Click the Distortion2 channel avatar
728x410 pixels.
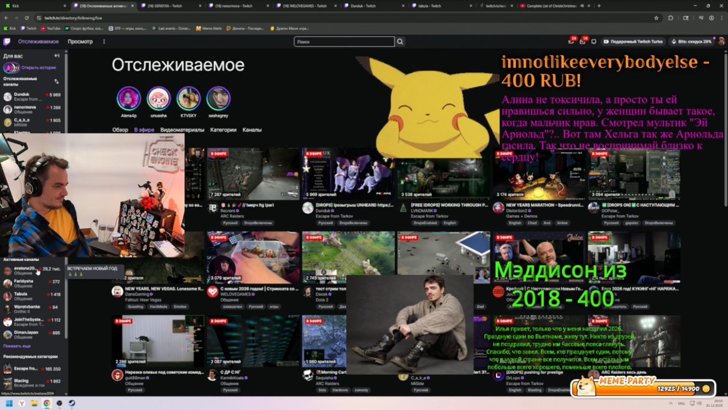point(498,208)
